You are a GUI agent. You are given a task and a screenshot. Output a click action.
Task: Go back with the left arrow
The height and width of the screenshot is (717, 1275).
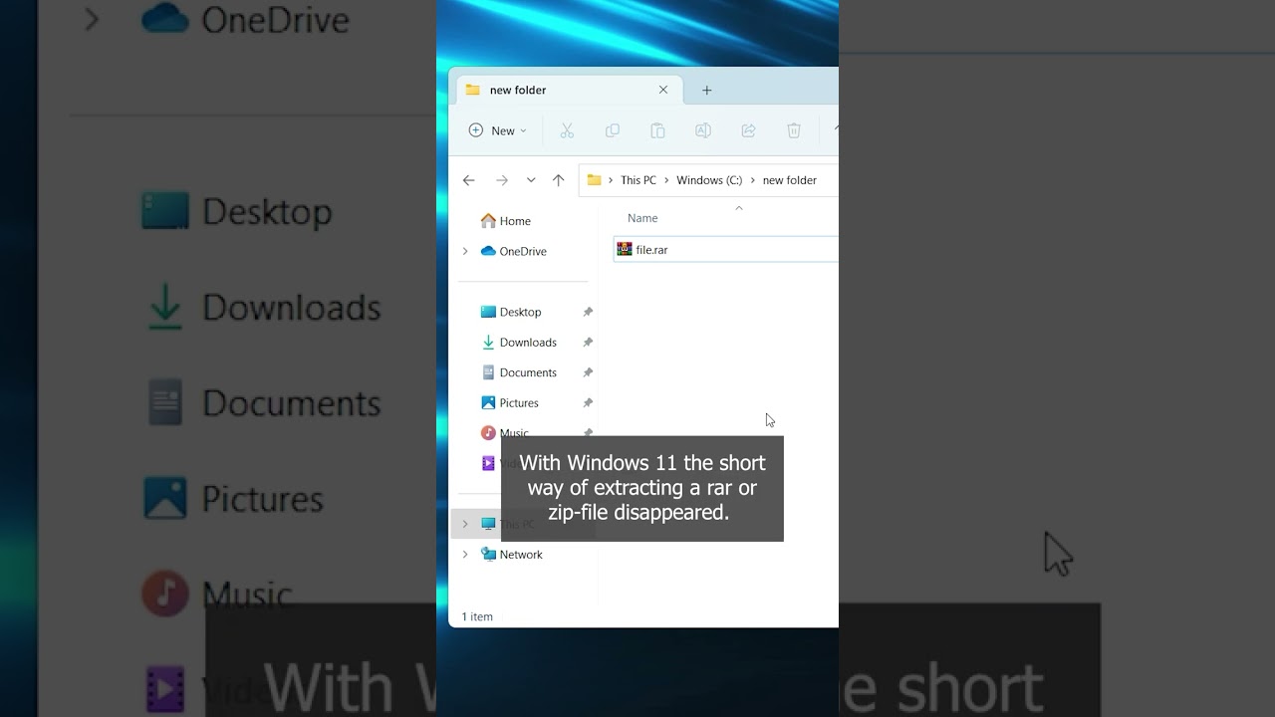coord(469,180)
